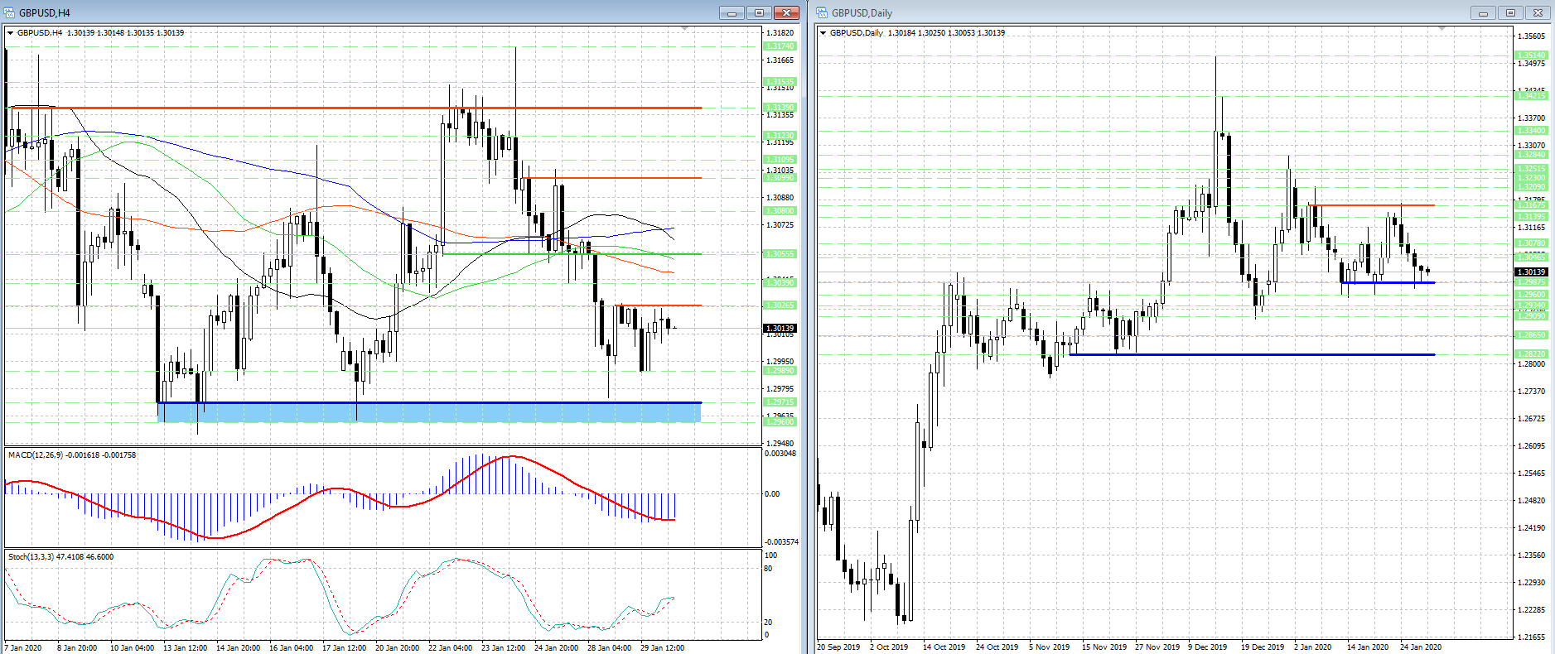
Task: Click the chart icon in the GBPUSD,H4 title bar
Action: (9, 12)
